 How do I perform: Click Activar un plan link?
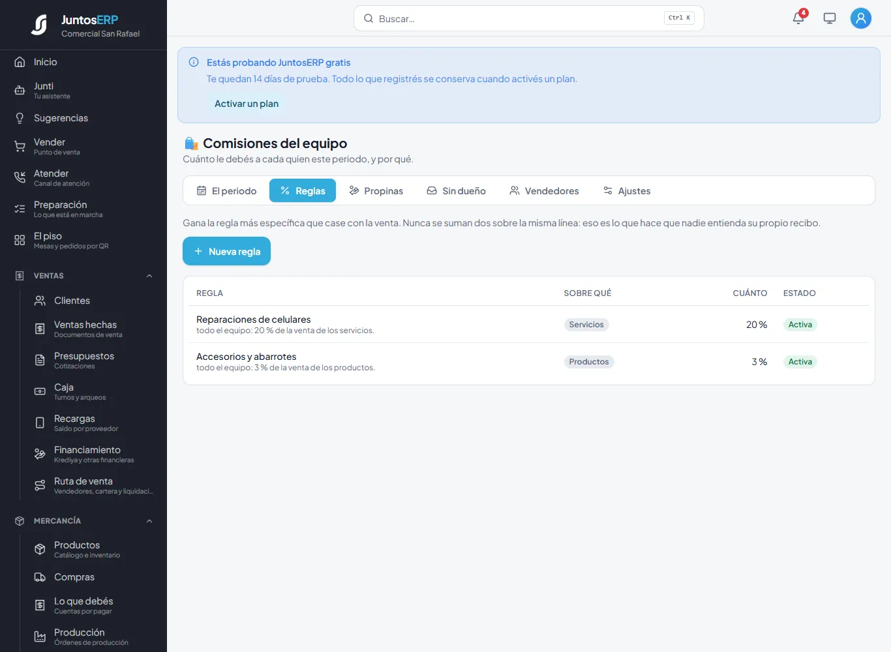[247, 104]
